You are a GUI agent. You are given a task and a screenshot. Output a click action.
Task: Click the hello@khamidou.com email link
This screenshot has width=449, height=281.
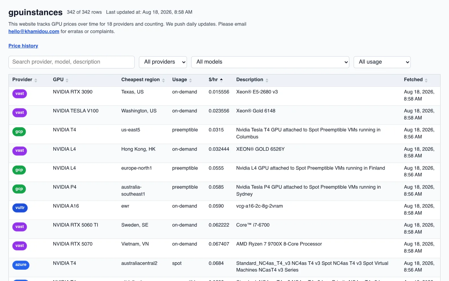click(34, 31)
